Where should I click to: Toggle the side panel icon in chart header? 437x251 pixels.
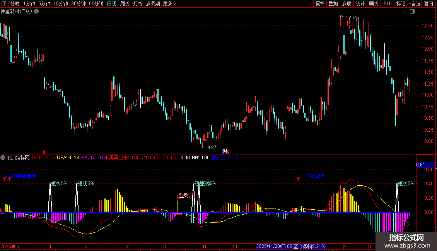tap(412, 12)
